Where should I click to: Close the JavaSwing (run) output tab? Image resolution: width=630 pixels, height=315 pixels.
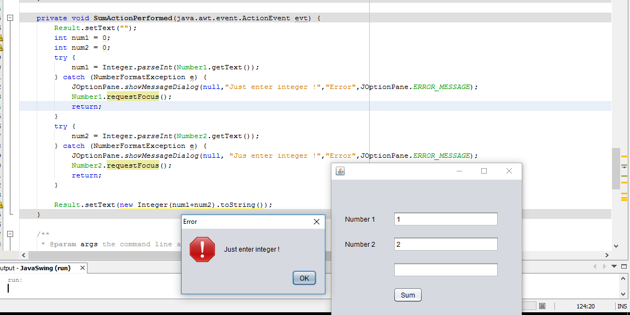[83, 268]
